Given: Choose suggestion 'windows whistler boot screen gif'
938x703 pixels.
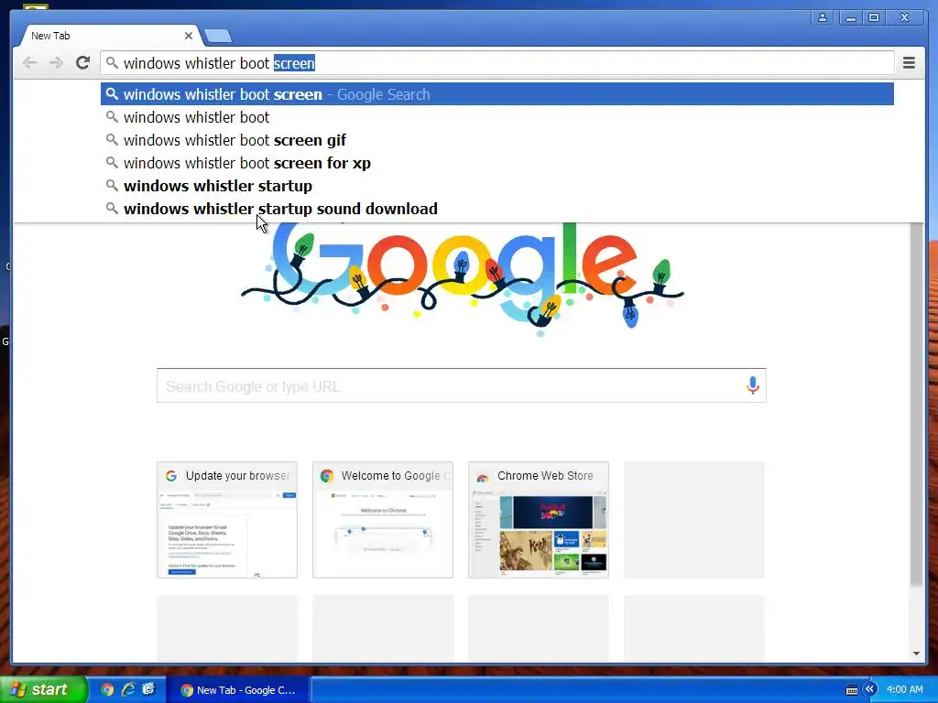Looking at the screenshot, I should click(x=497, y=140).
